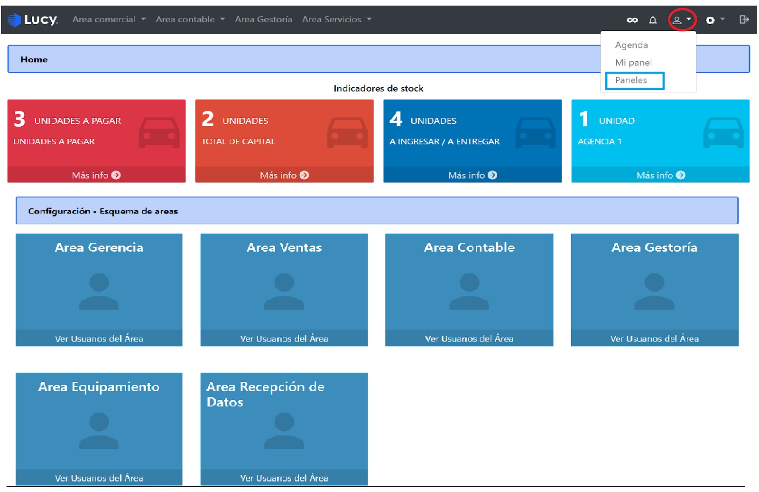
Task: Click the number 3 on the red card
Action: coord(19,119)
